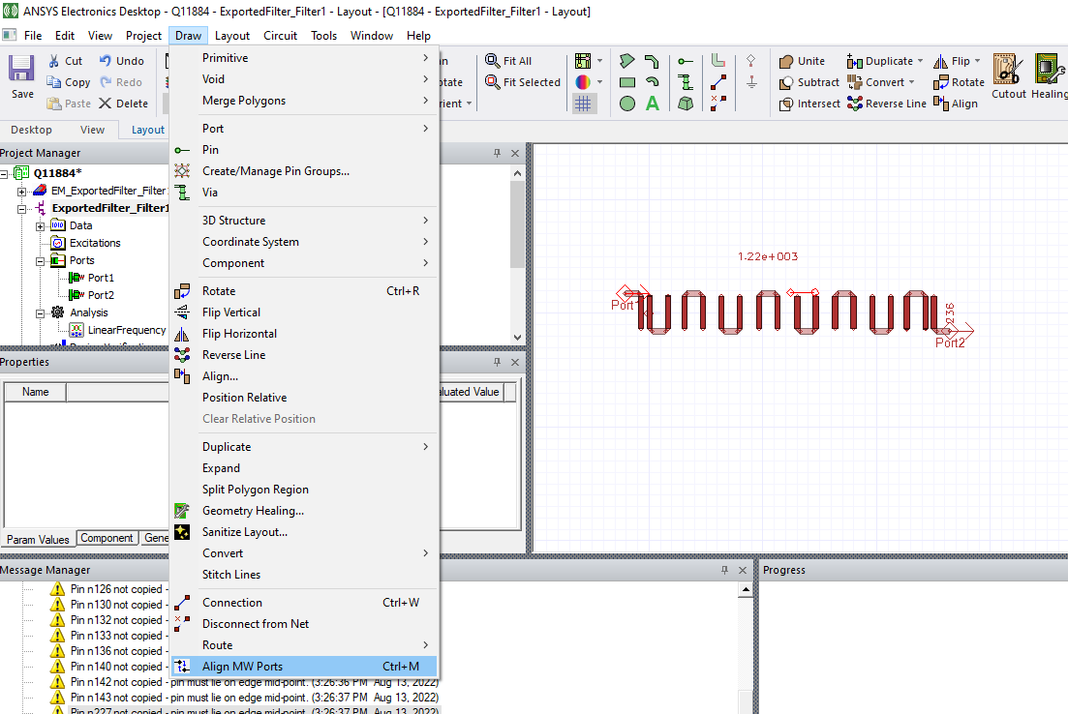Open the Duplicate dropdown arrow in ribbon

coord(920,61)
